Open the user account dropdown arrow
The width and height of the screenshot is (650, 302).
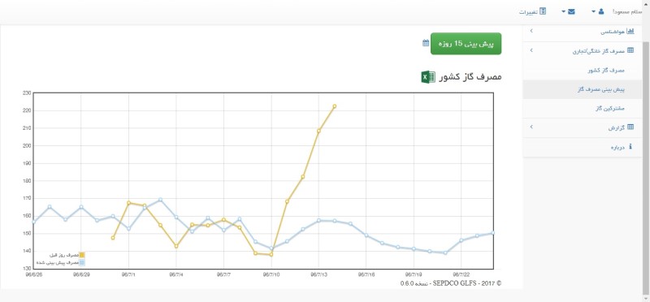pos(593,11)
